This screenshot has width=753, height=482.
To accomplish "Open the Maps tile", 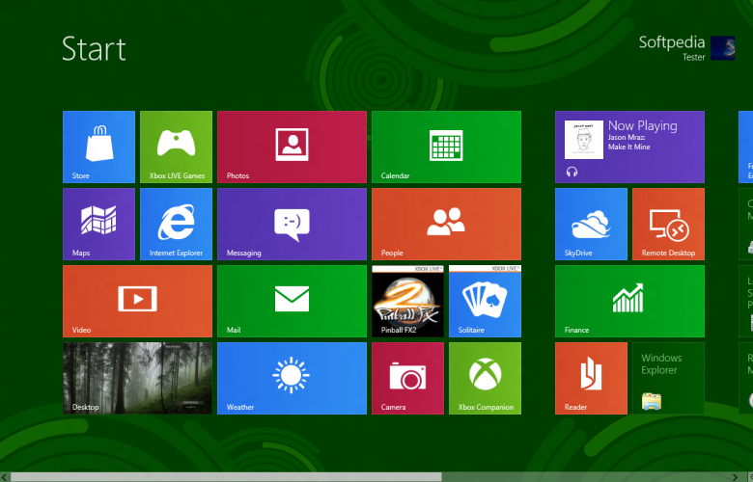I will point(98,224).
